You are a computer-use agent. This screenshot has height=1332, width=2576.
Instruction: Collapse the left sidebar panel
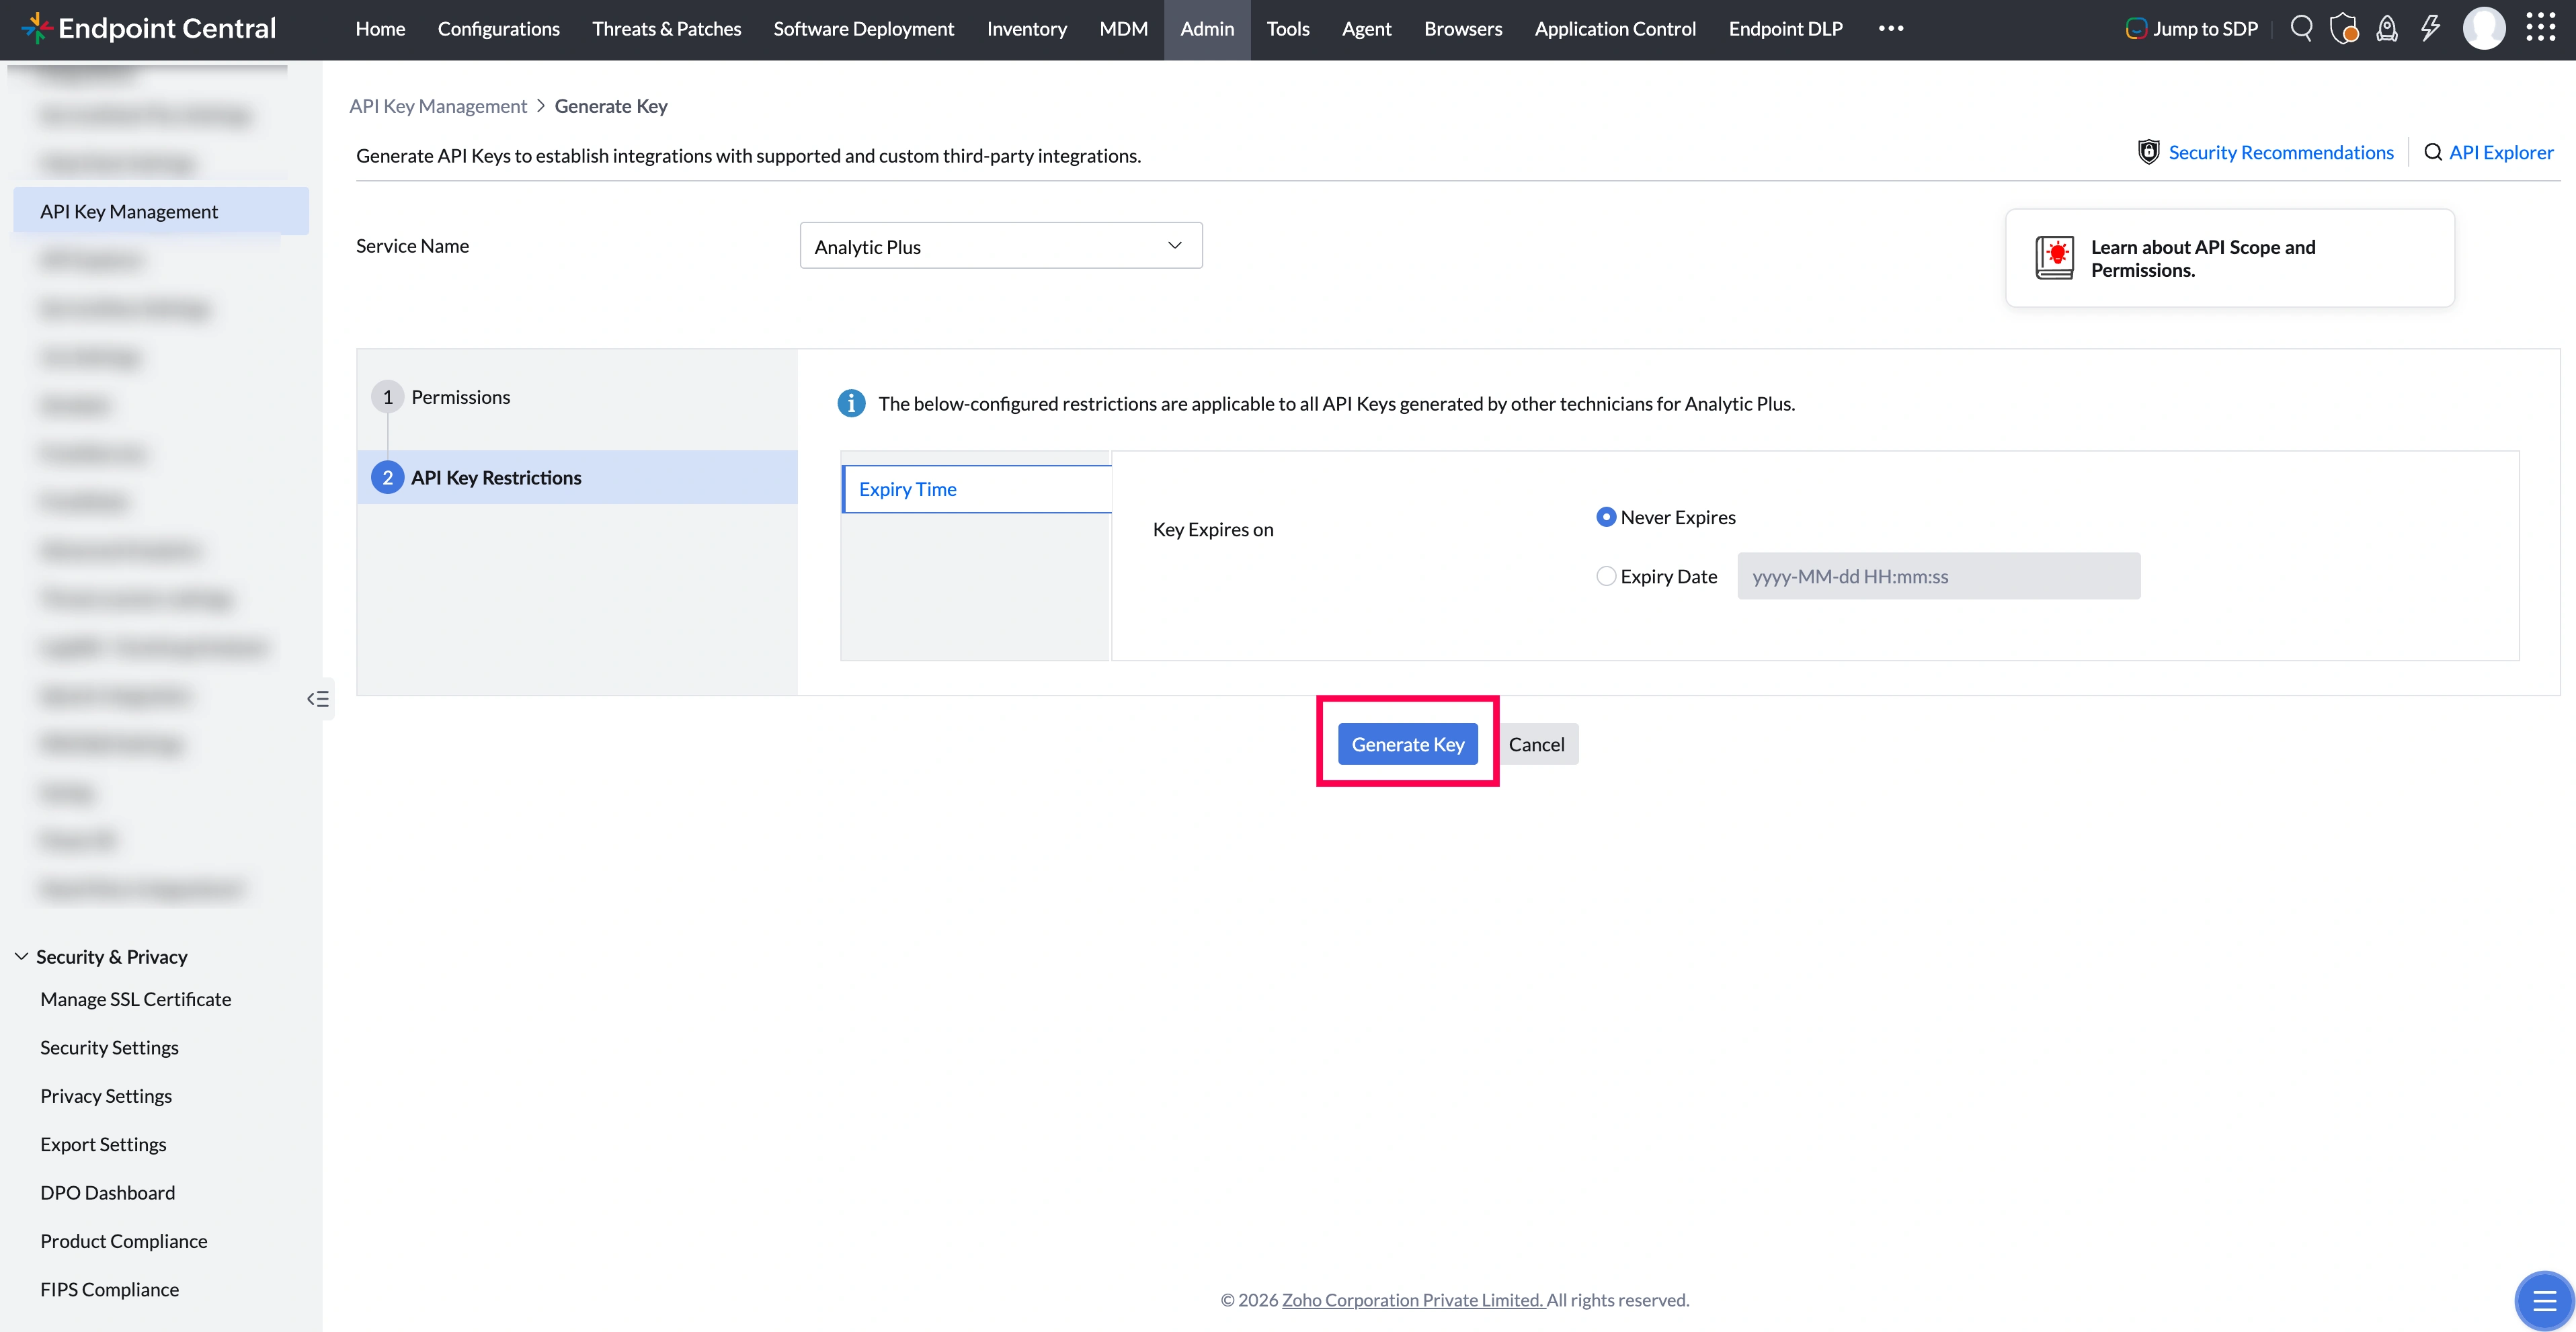(x=318, y=699)
